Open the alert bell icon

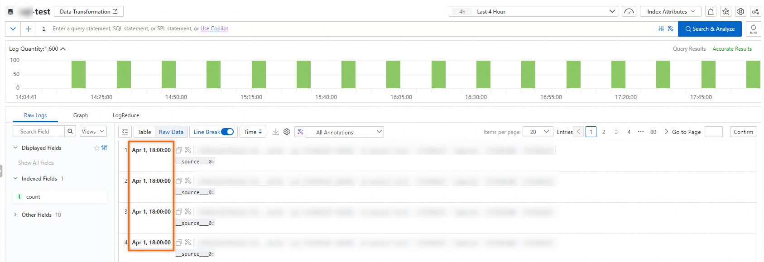(711, 12)
